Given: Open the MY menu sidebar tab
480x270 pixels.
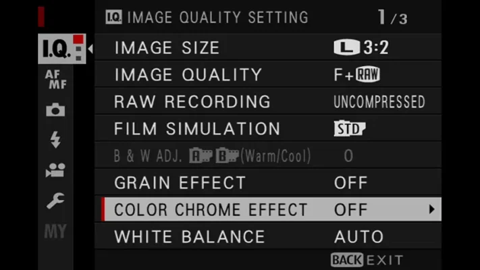Looking at the screenshot, I should 55,231.
